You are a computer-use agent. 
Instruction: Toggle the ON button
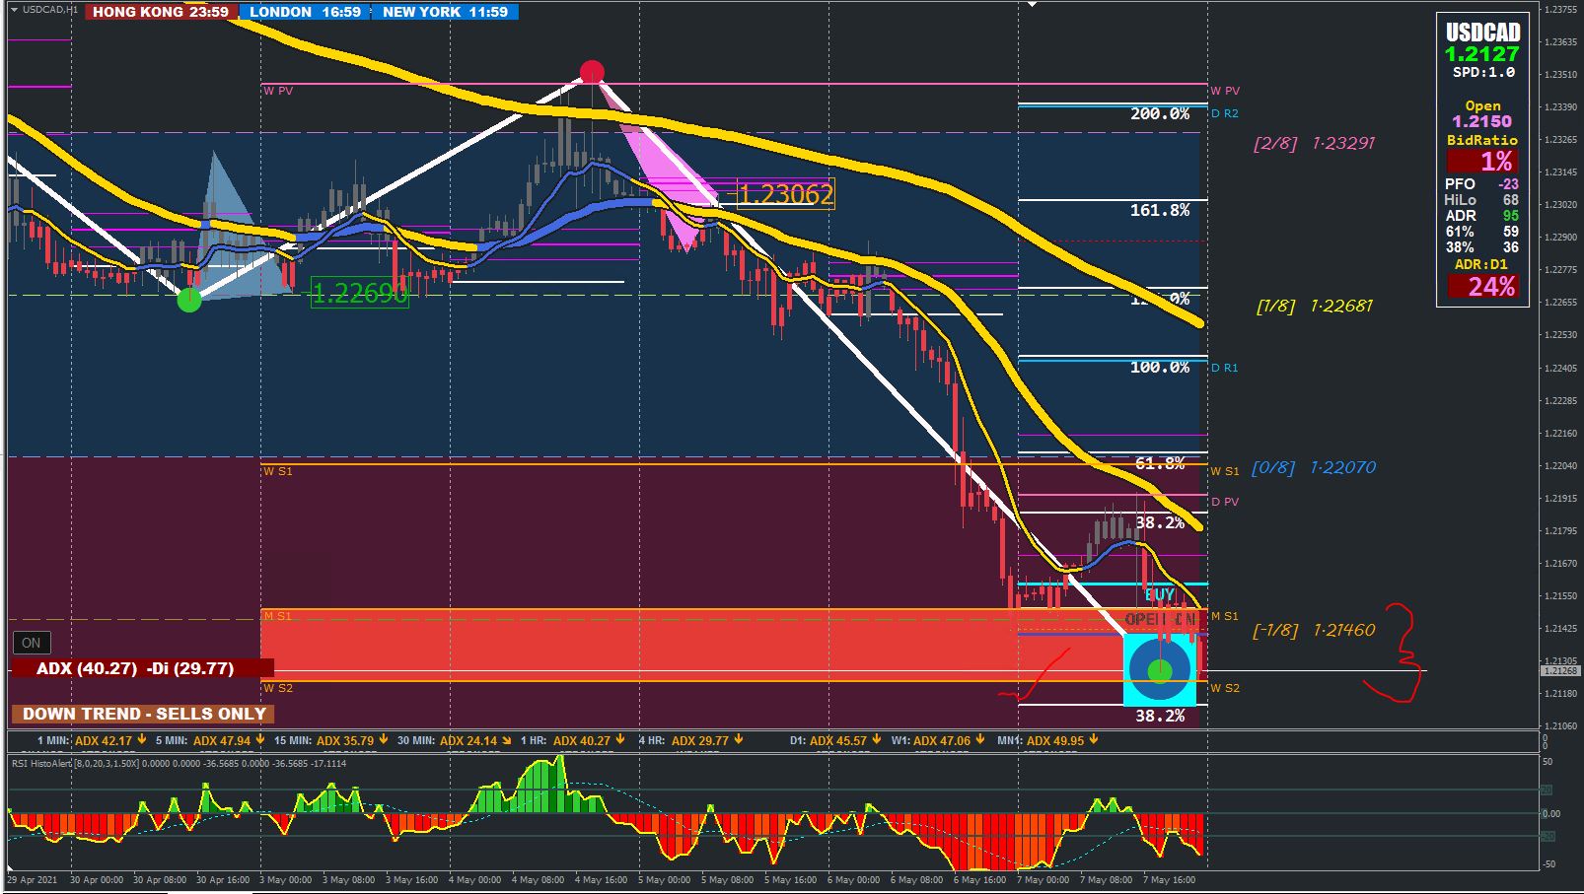tap(32, 643)
